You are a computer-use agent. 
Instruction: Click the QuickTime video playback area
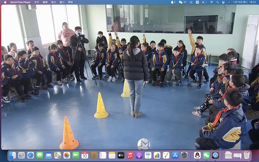(x=129, y=77)
